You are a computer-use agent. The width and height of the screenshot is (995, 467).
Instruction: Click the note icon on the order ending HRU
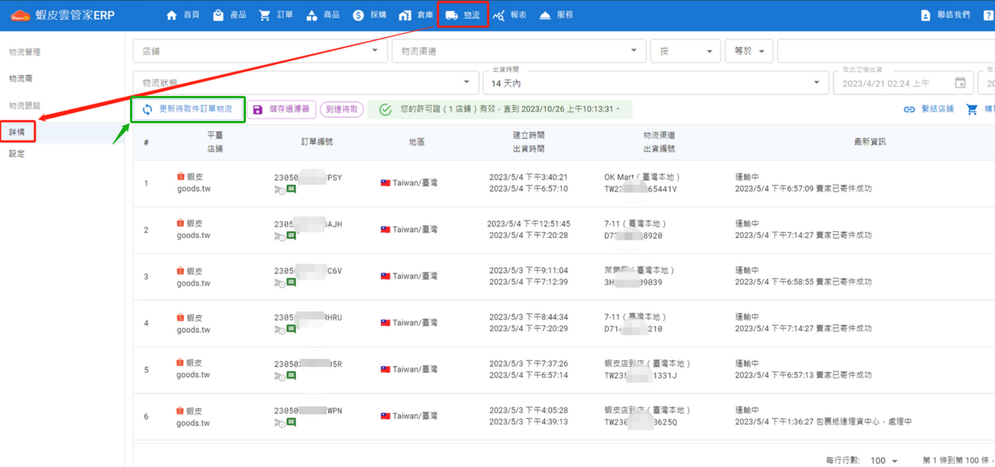(x=291, y=329)
